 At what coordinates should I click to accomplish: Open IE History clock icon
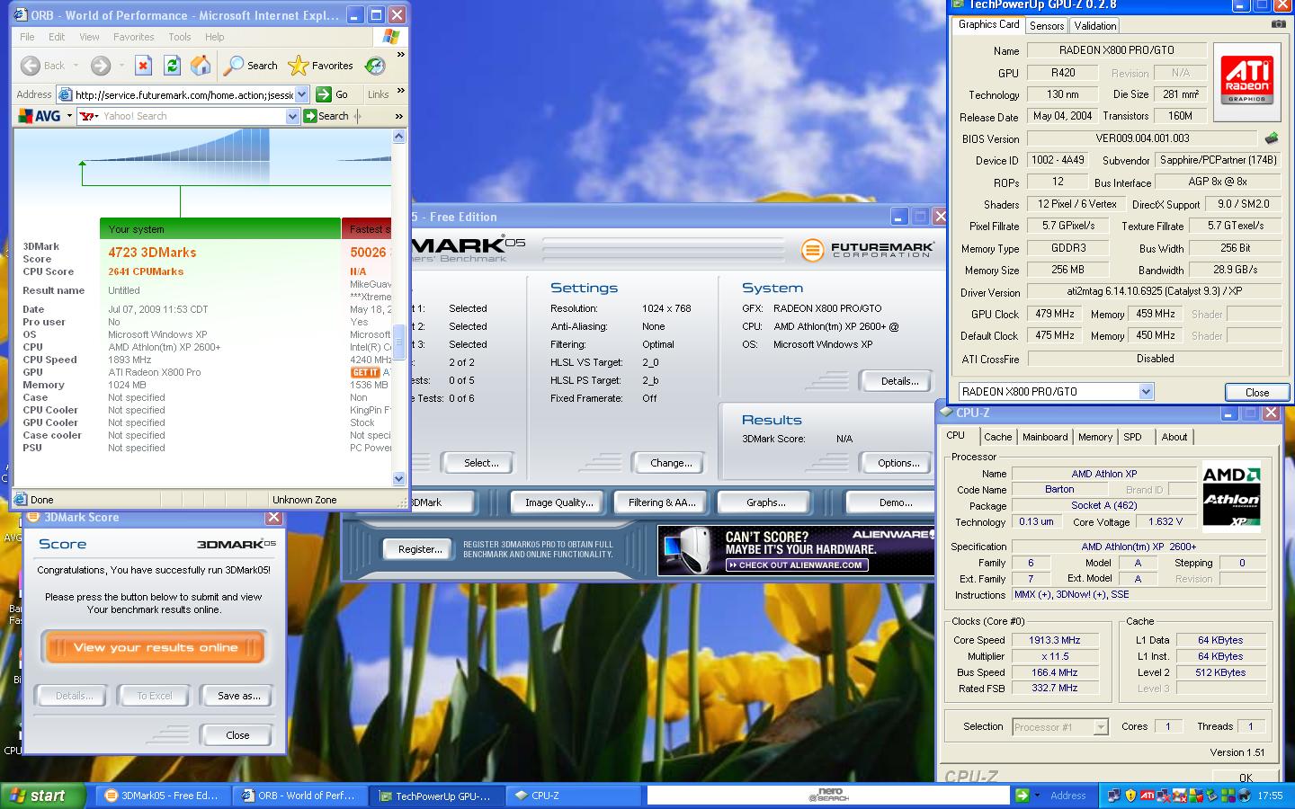(375, 66)
